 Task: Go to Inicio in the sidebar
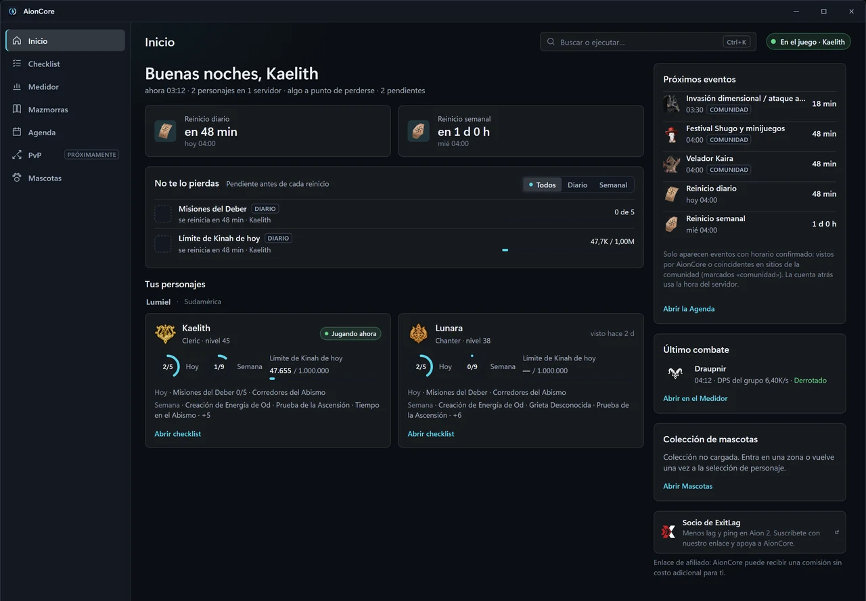pyautogui.click(x=65, y=41)
